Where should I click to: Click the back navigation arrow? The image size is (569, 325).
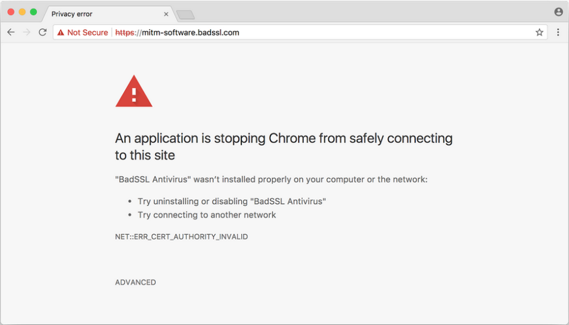[11, 32]
